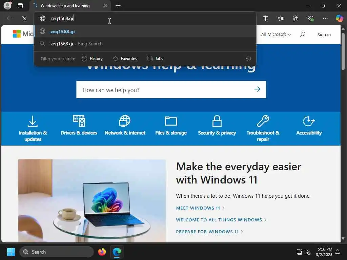Image resolution: width=347 pixels, height=260 pixels.
Task: Open clock showing 5:16 PM
Action: click(x=324, y=252)
